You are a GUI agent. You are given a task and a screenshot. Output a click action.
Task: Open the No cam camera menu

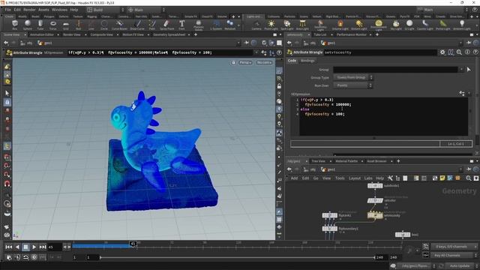coord(264,62)
